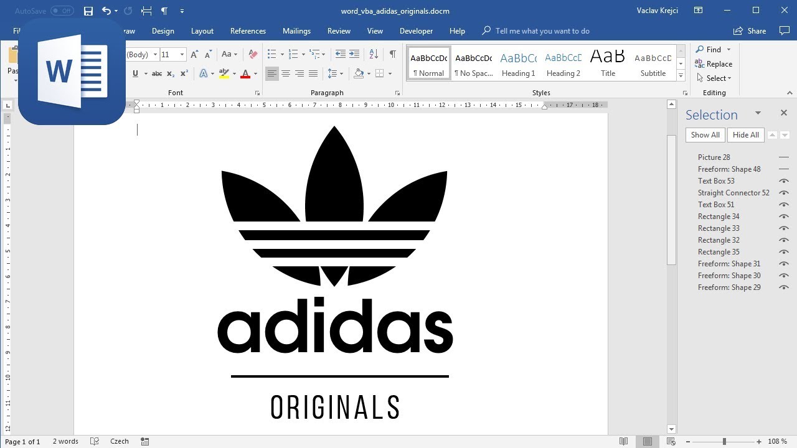
Task: Undo the last action
Action: pos(106,11)
